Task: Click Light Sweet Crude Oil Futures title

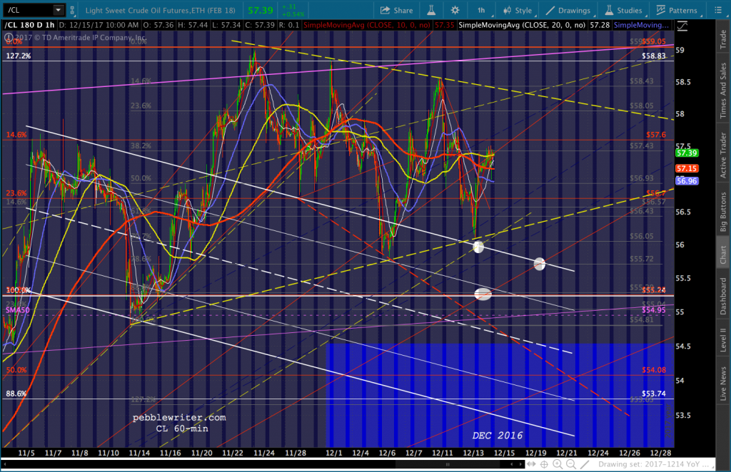Action: pyautogui.click(x=161, y=10)
